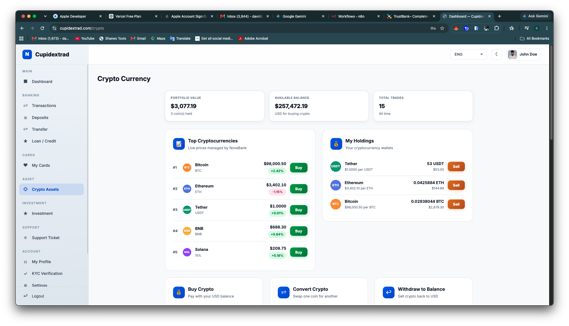This screenshot has width=569, height=326.
Task: Open the John Doe profile menu
Action: [523, 54]
